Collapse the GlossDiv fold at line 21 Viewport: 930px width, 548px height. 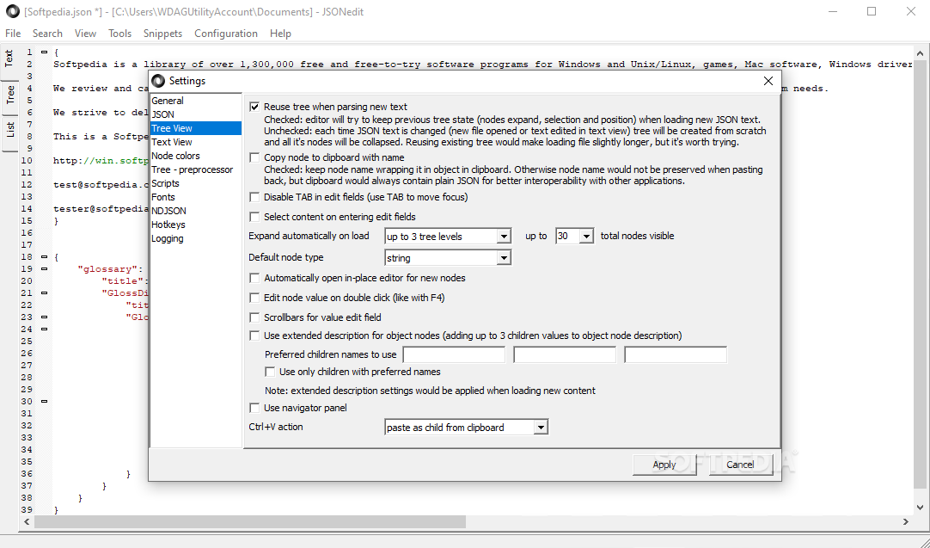tap(44, 292)
